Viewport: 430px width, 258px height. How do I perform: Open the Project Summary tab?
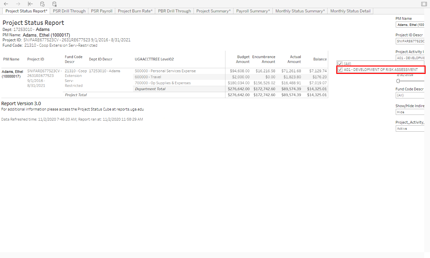click(x=213, y=11)
